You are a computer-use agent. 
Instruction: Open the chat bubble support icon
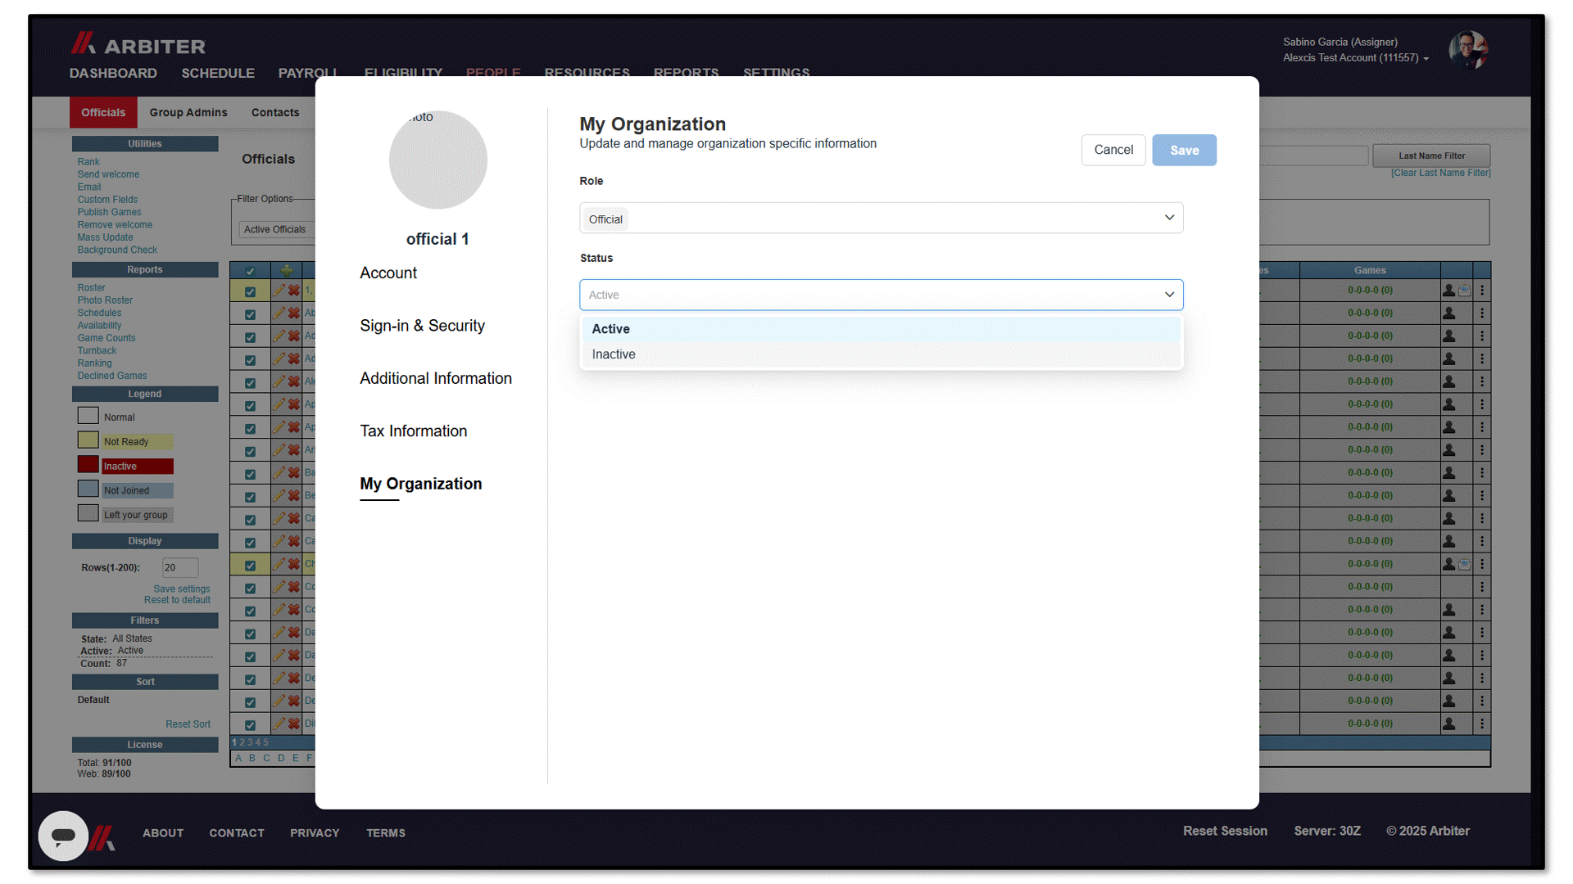pyautogui.click(x=63, y=836)
